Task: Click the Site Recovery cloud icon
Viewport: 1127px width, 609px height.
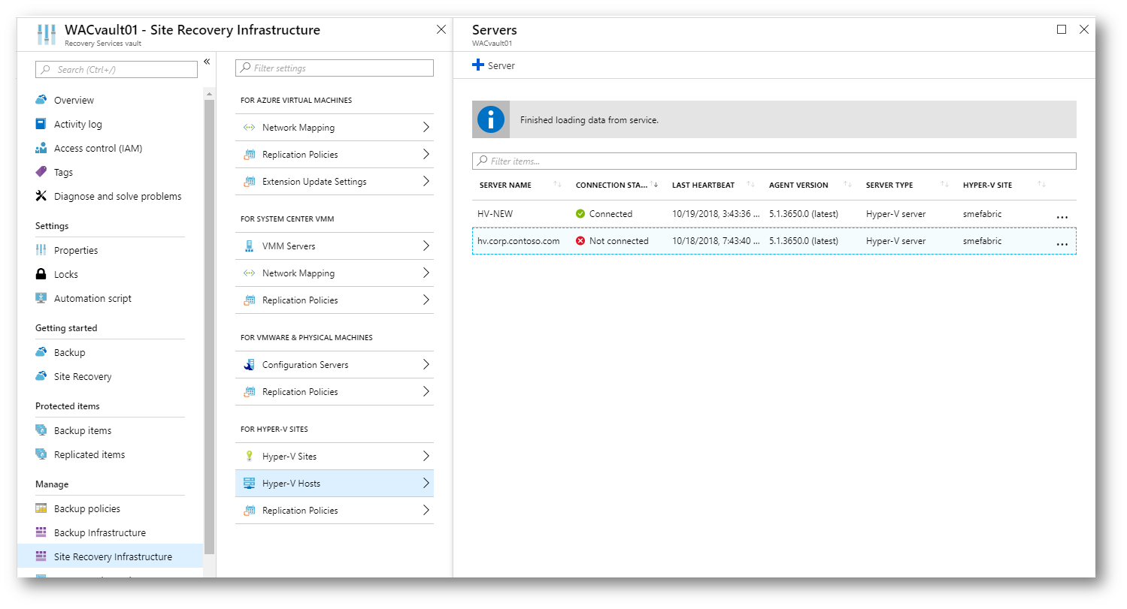Action: coord(41,376)
